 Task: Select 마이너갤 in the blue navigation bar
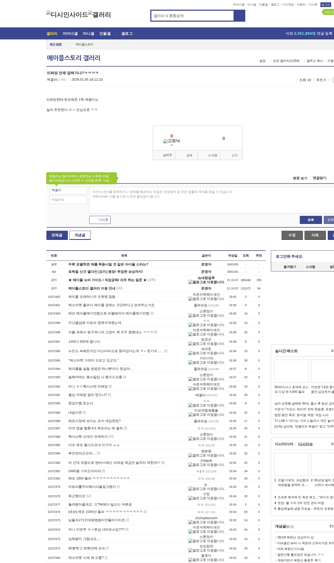[70, 34]
